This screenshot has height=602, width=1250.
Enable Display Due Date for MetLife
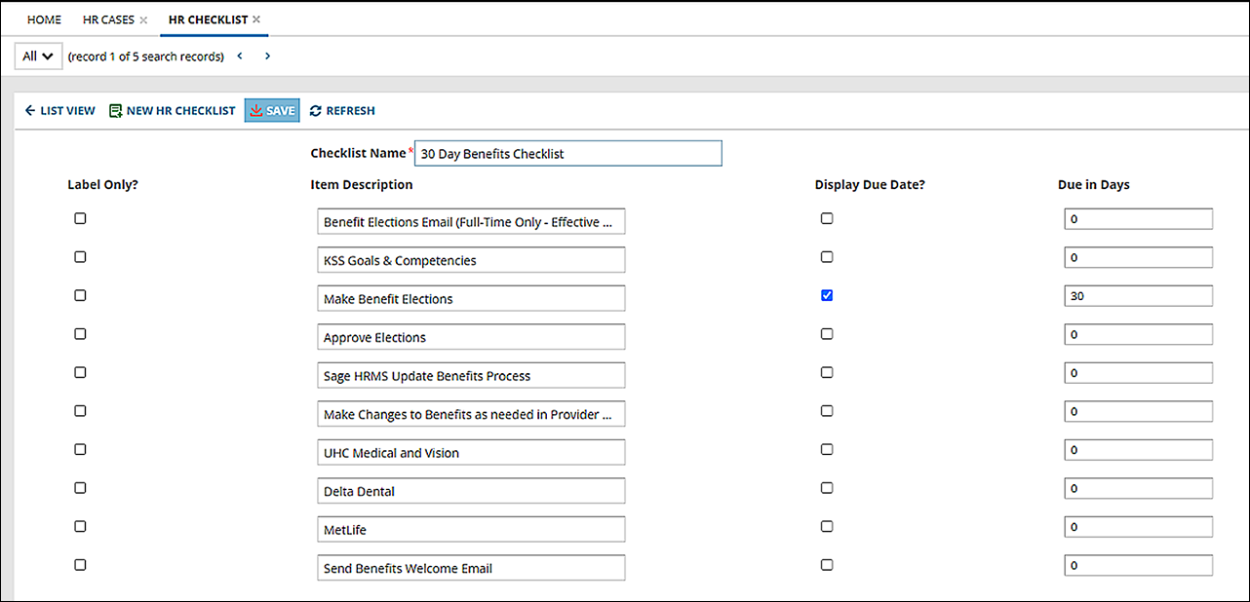[827, 526]
